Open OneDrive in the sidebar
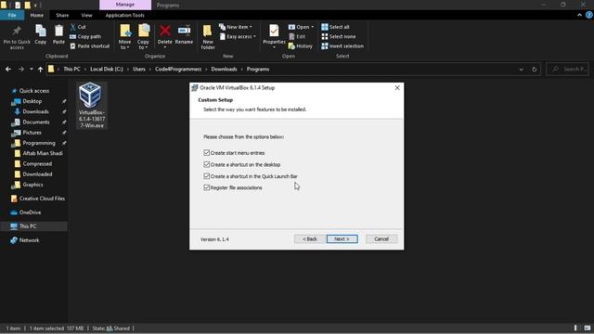This screenshot has width=594, height=334. coord(30,212)
